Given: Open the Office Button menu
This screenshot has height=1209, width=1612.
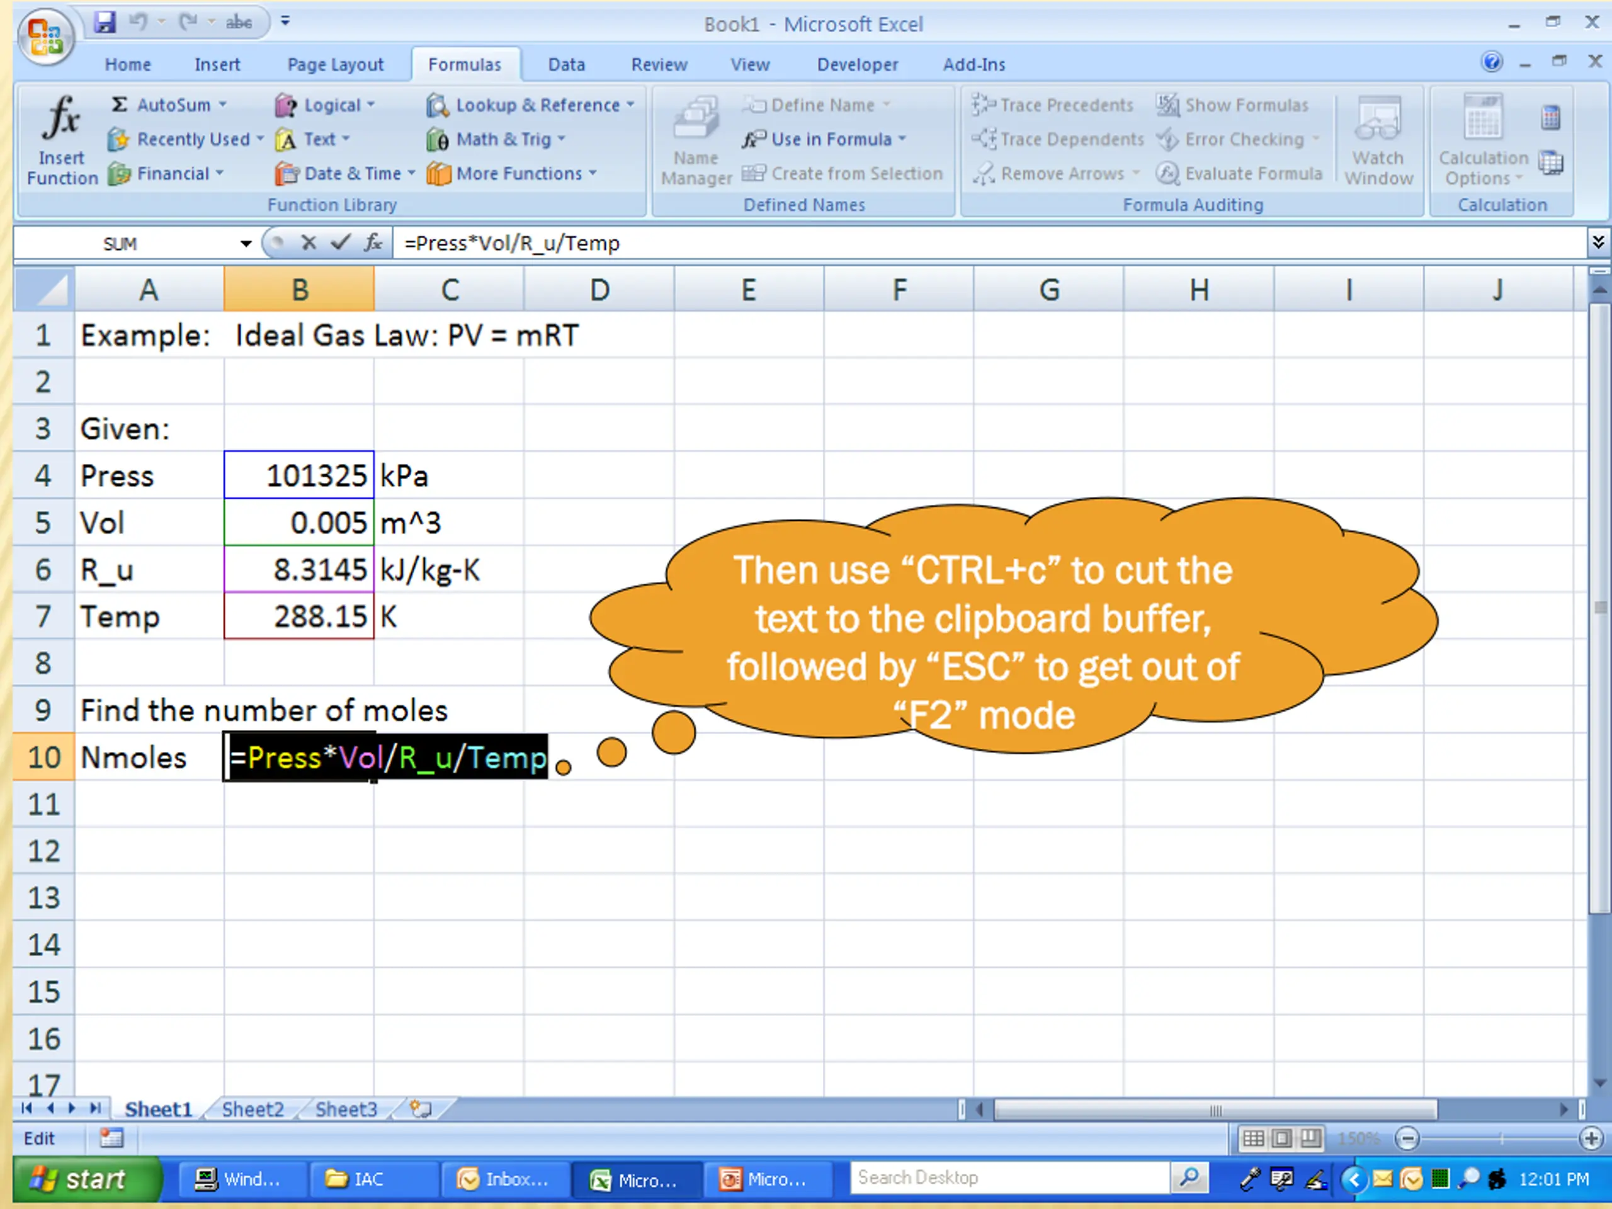Looking at the screenshot, I should (46, 37).
